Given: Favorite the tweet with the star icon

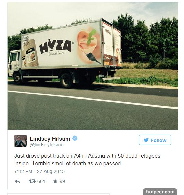Looking at the screenshot, I should tap(55, 181).
